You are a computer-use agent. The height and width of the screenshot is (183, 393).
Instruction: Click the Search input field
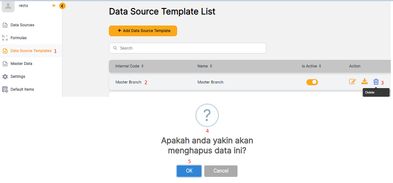point(187,48)
